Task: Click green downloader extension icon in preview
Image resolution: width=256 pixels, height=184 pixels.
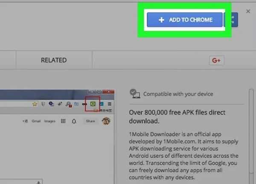Action: [x=93, y=104]
